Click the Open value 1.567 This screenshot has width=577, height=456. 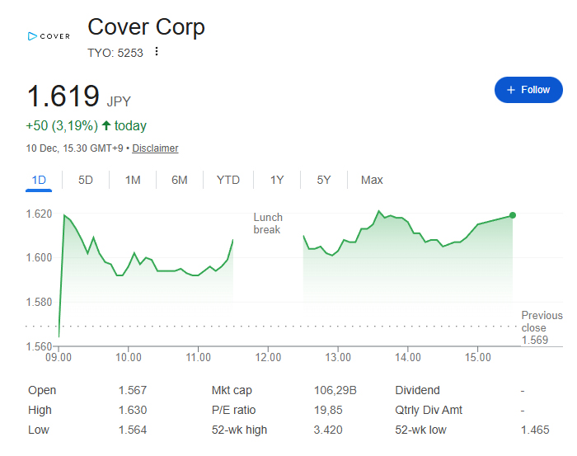coord(133,390)
